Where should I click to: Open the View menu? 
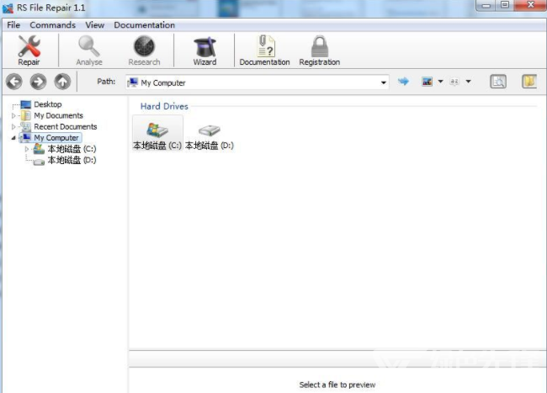coord(95,25)
